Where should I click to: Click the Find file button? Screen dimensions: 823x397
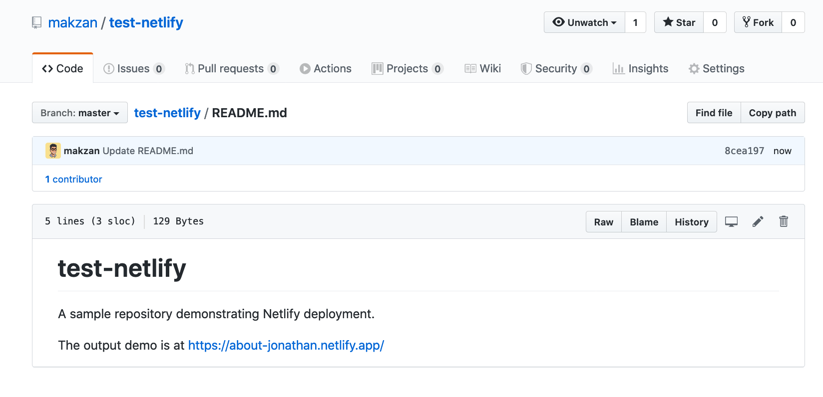[714, 113]
